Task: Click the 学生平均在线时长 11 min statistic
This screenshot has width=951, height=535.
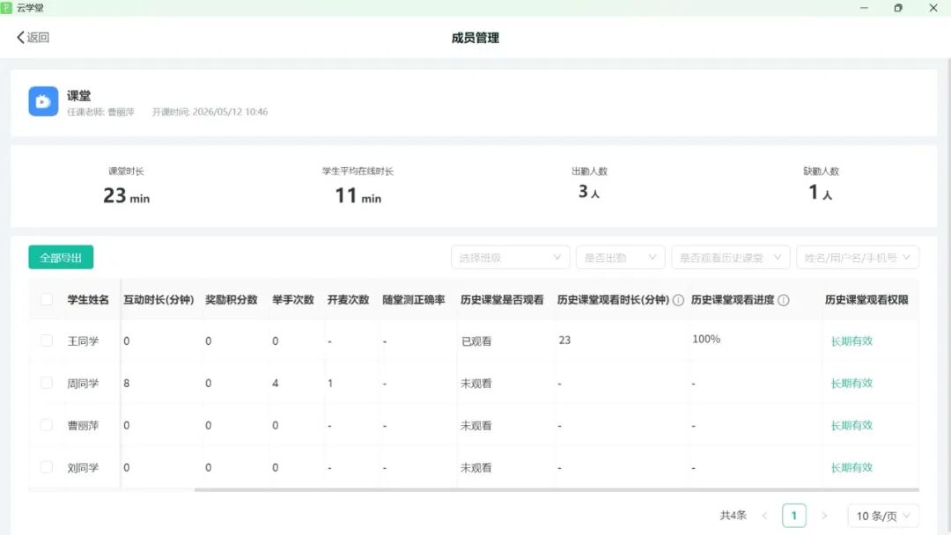Action: point(358,186)
